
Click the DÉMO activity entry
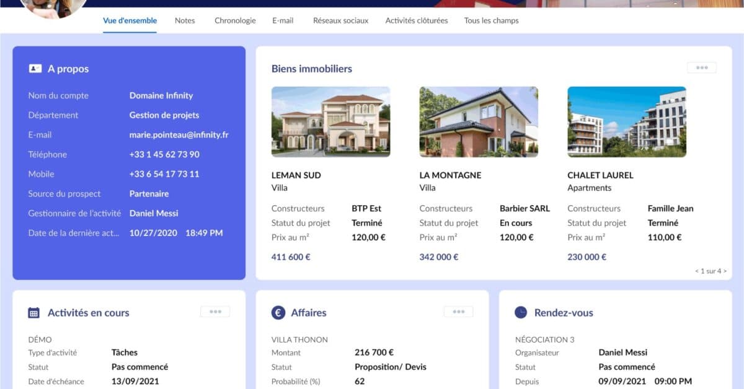(40, 339)
